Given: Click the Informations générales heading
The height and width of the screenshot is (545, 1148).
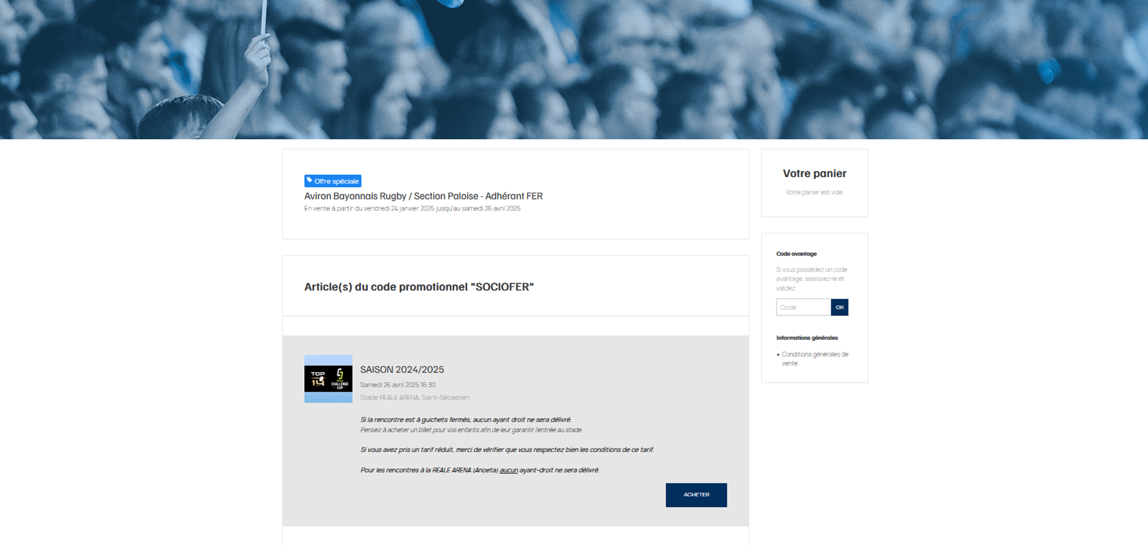Looking at the screenshot, I should [x=807, y=337].
